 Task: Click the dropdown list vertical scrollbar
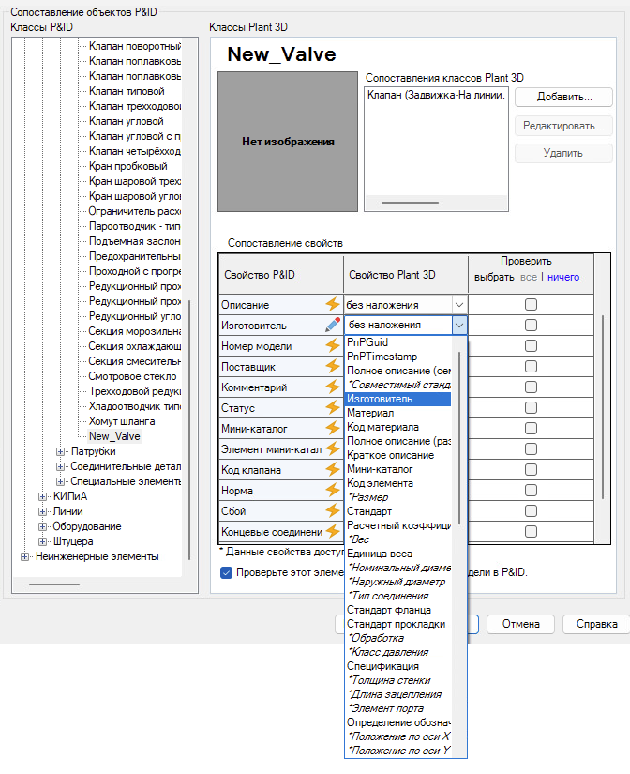[459, 438]
